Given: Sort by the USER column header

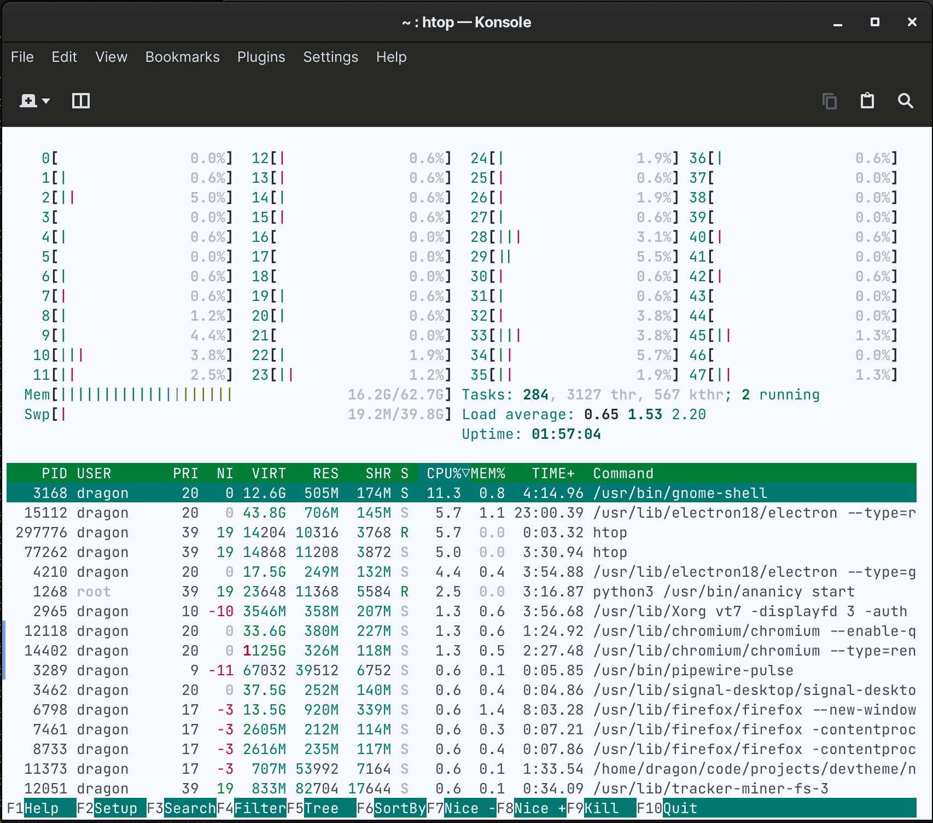Looking at the screenshot, I should 94,473.
